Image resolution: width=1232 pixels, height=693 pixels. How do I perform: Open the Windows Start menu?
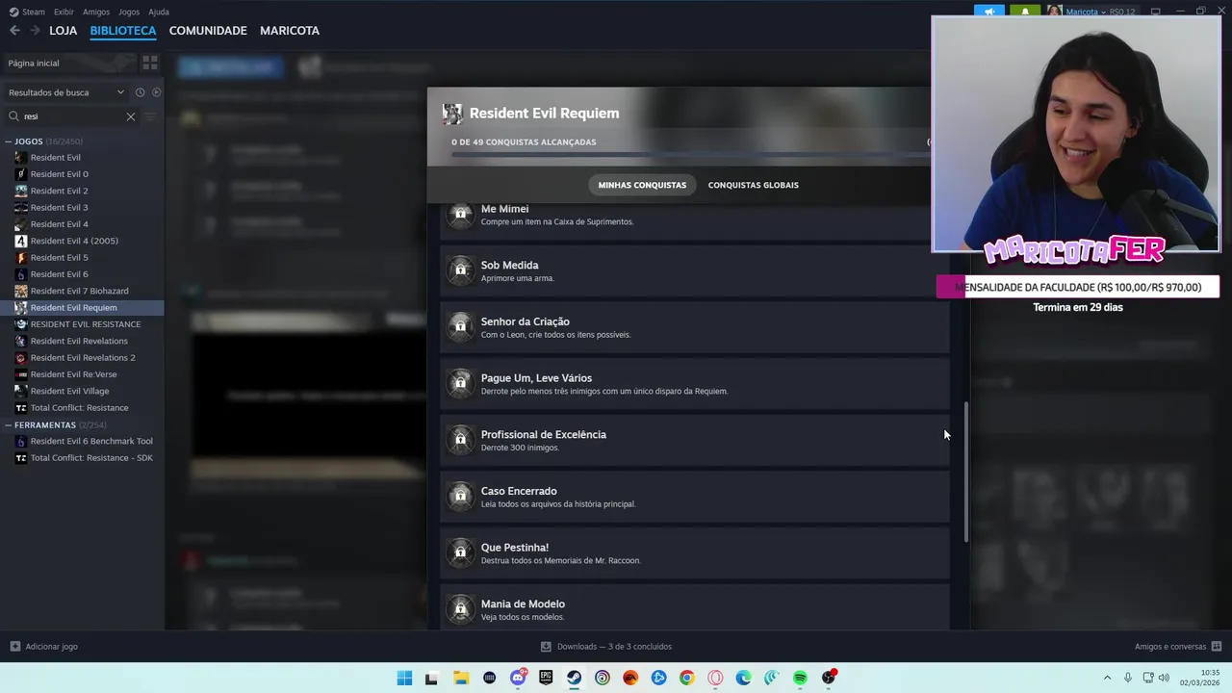pos(404,678)
